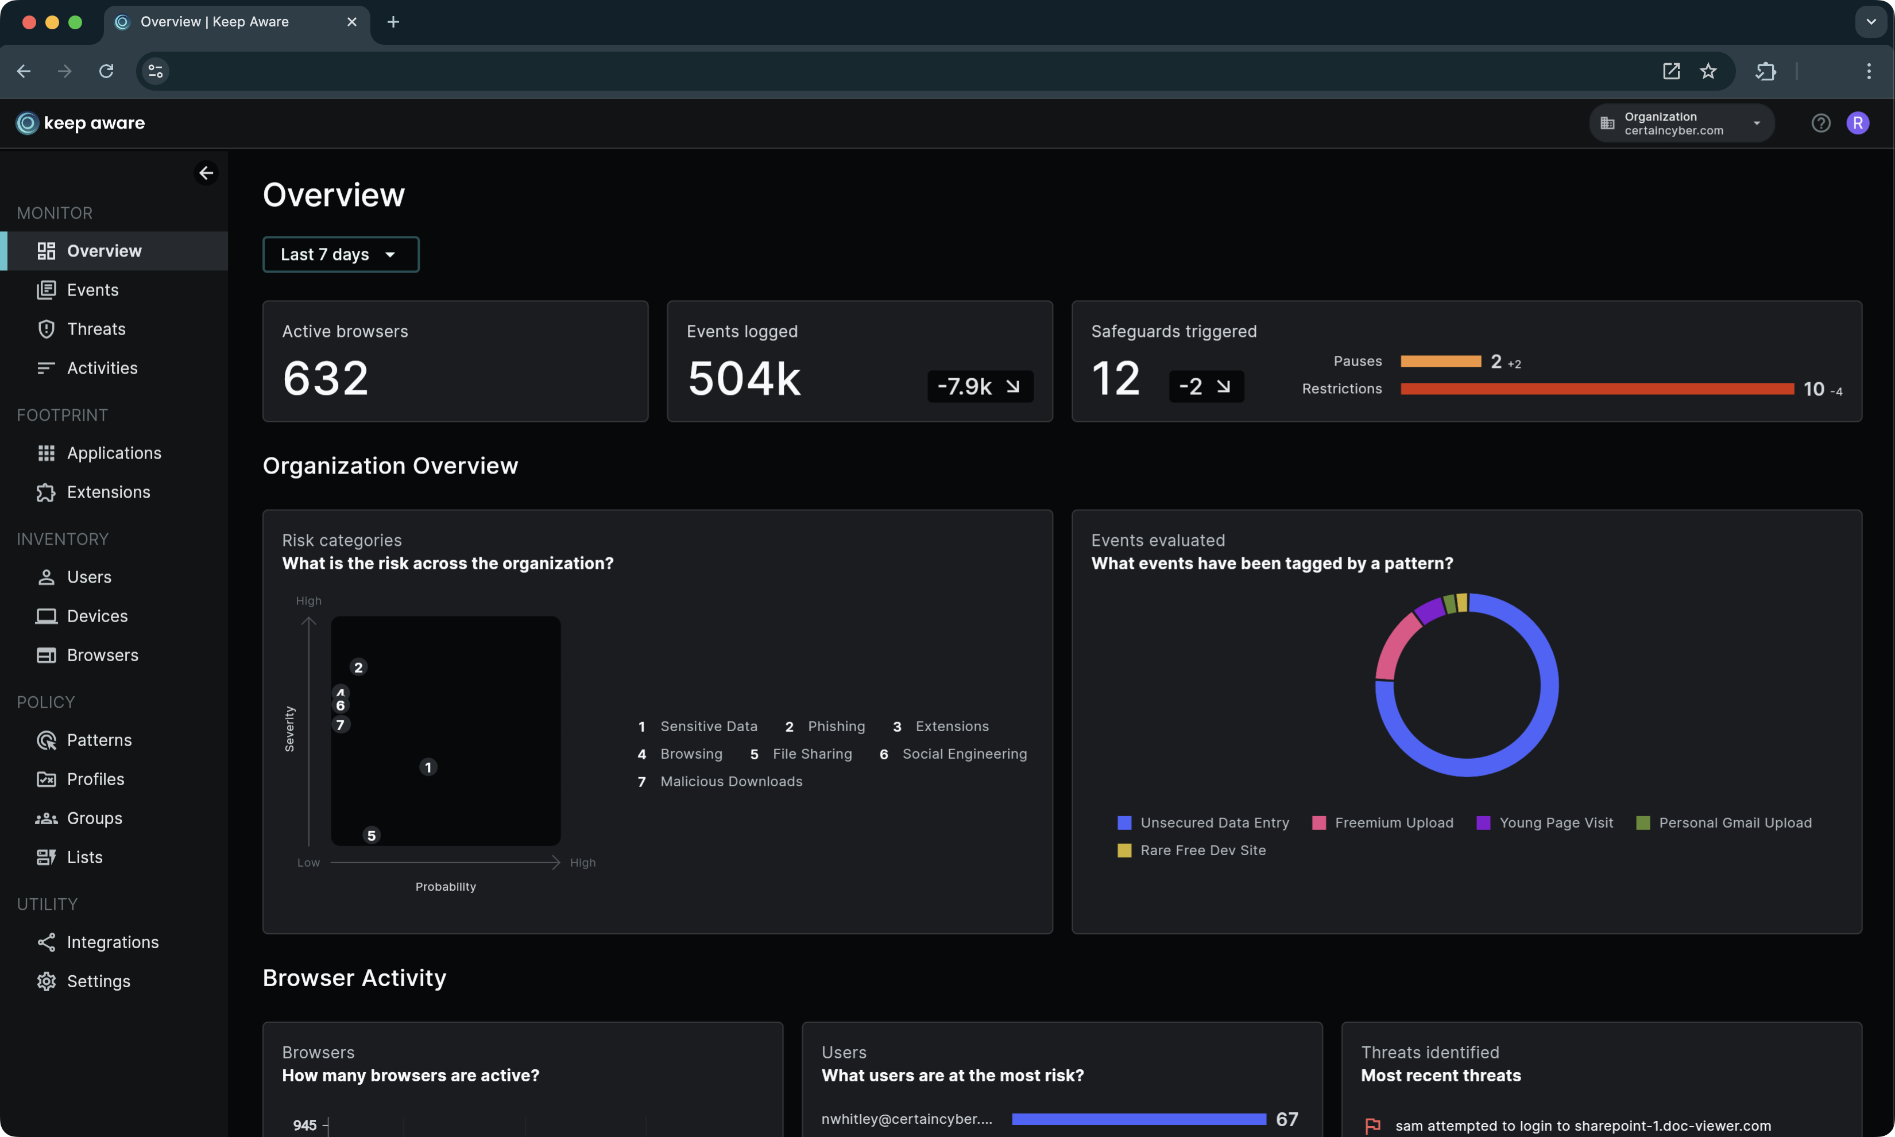Open the Activities section

(x=102, y=368)
